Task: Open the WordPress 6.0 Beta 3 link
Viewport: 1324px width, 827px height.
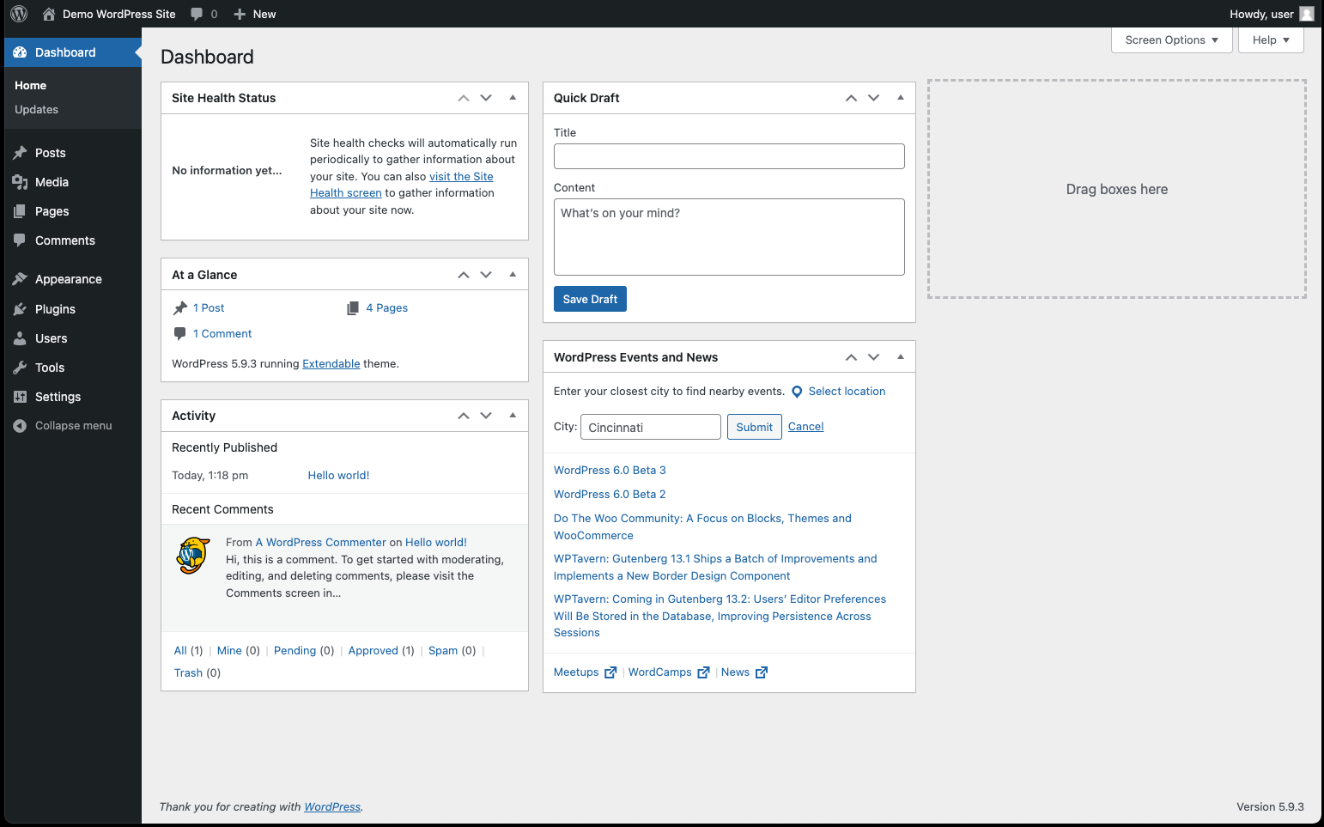Action: coord(610,471)
